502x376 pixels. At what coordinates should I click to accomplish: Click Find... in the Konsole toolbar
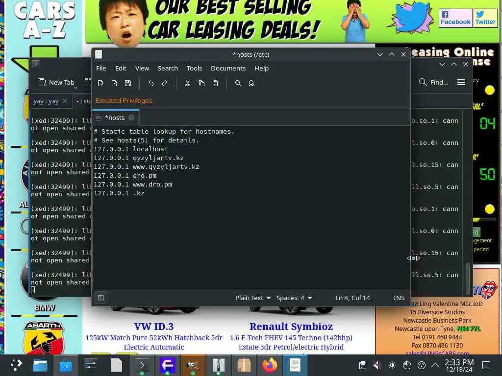point(434,82)
